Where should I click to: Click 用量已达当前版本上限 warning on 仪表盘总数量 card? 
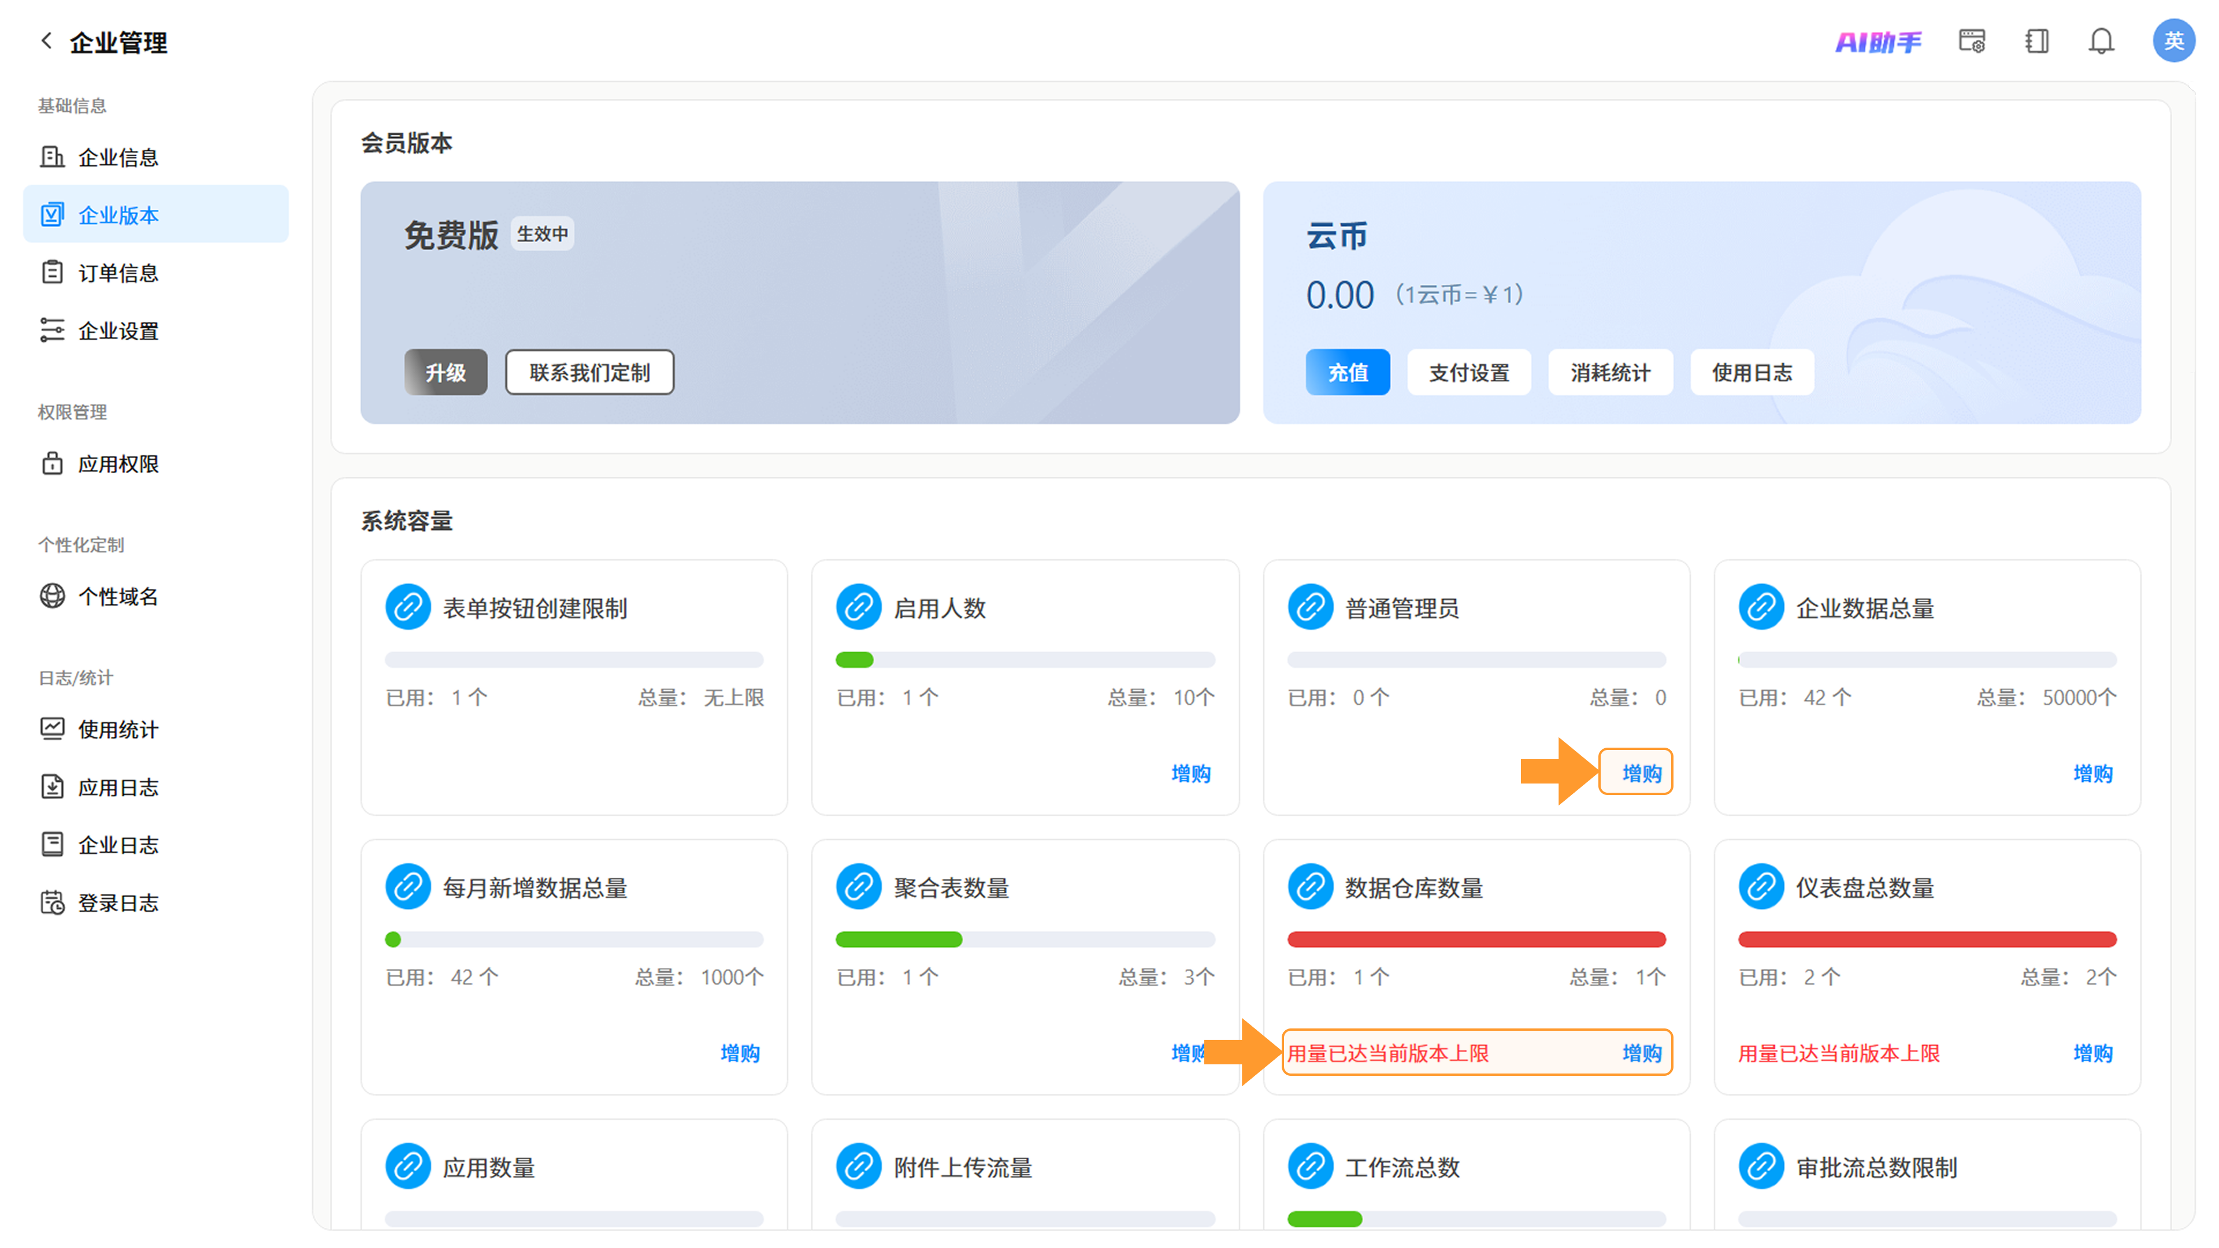pyautogui.click(x=1838, y=1053)
